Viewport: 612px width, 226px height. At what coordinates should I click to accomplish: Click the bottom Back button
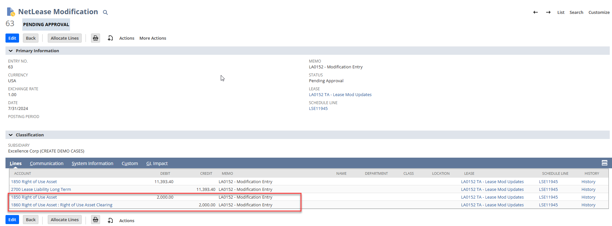coord(31,220)
